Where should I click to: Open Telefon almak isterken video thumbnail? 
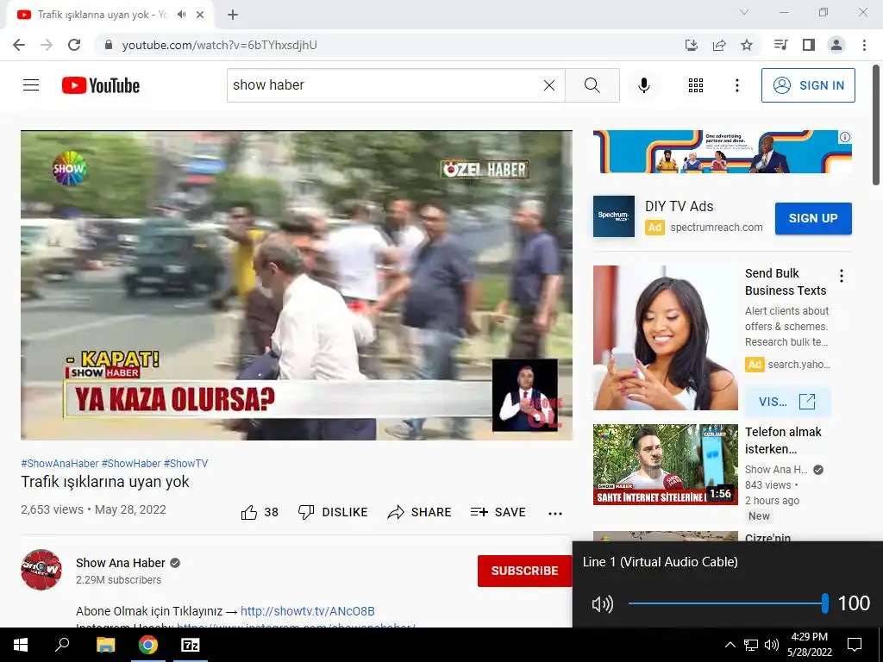pos(665,465)
